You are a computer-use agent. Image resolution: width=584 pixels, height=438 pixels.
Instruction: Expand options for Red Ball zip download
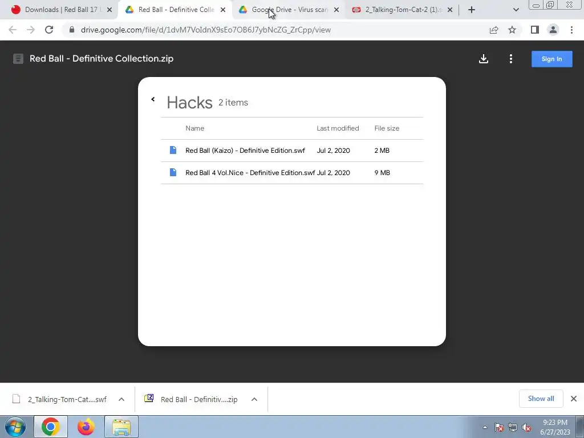(254, 399)
